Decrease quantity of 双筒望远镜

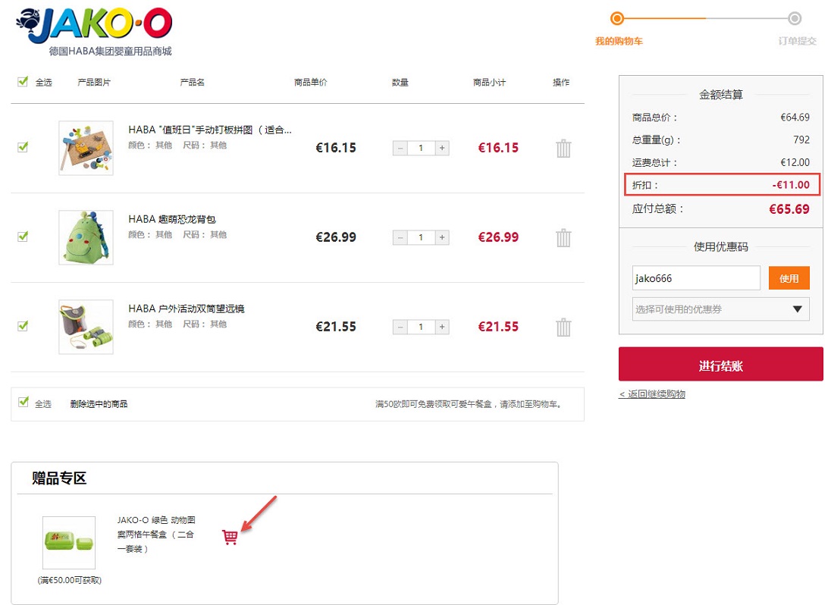pos(400,327)
